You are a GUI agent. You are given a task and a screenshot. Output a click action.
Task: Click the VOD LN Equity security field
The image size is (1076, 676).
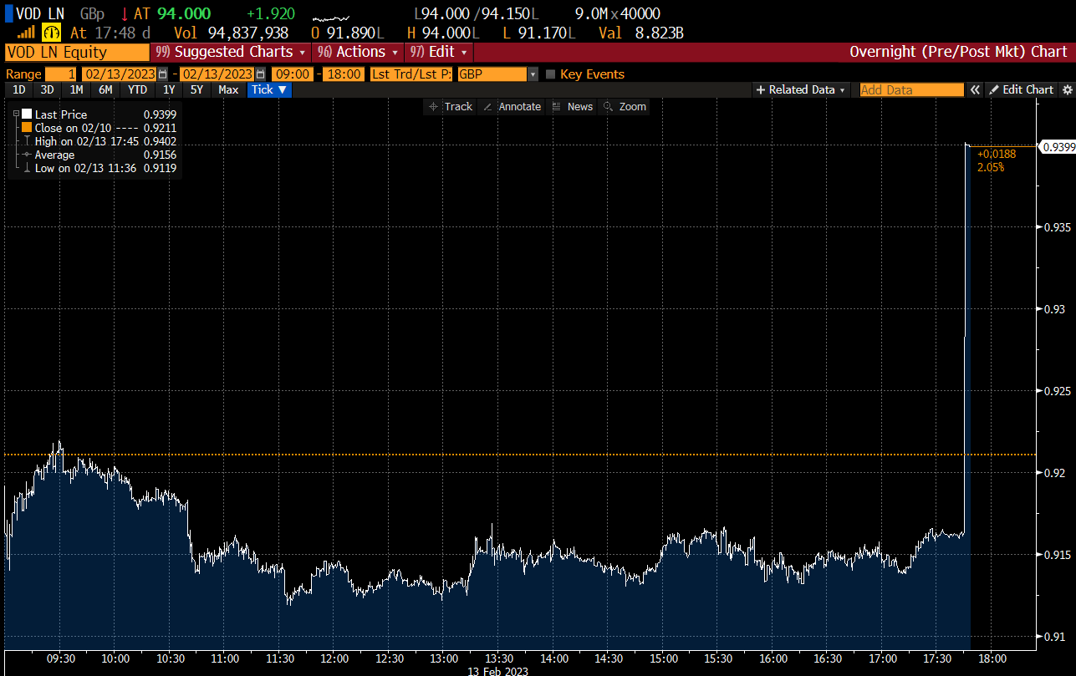(76, 52)
